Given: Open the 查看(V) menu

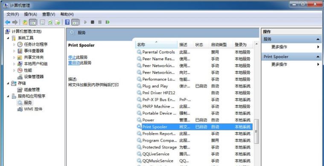Looking at the screenshot, I should [x=49, y=14].
